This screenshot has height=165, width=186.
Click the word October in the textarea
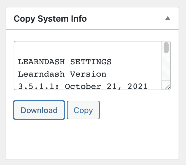(83, 87)
